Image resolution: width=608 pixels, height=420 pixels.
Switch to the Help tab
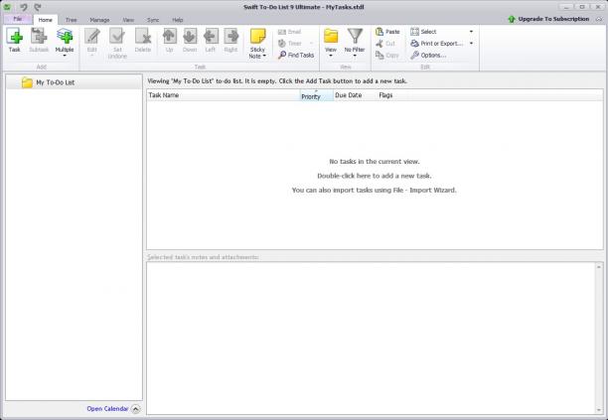[x=178, y=20]
